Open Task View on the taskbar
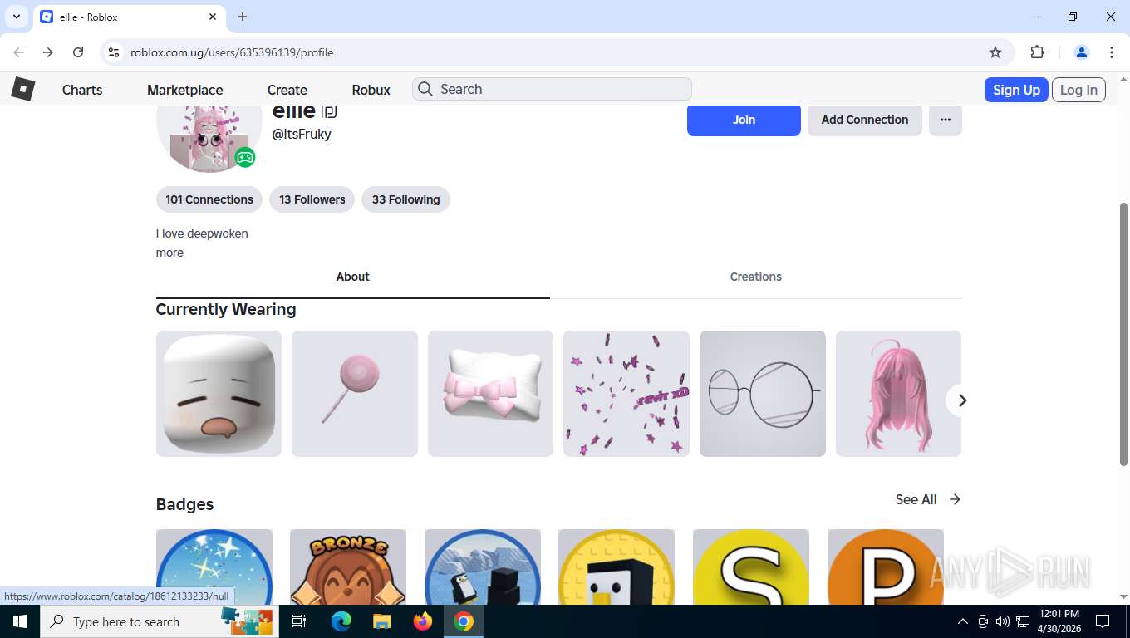Viewport: 1130px width, 638px height. (299, 621)
